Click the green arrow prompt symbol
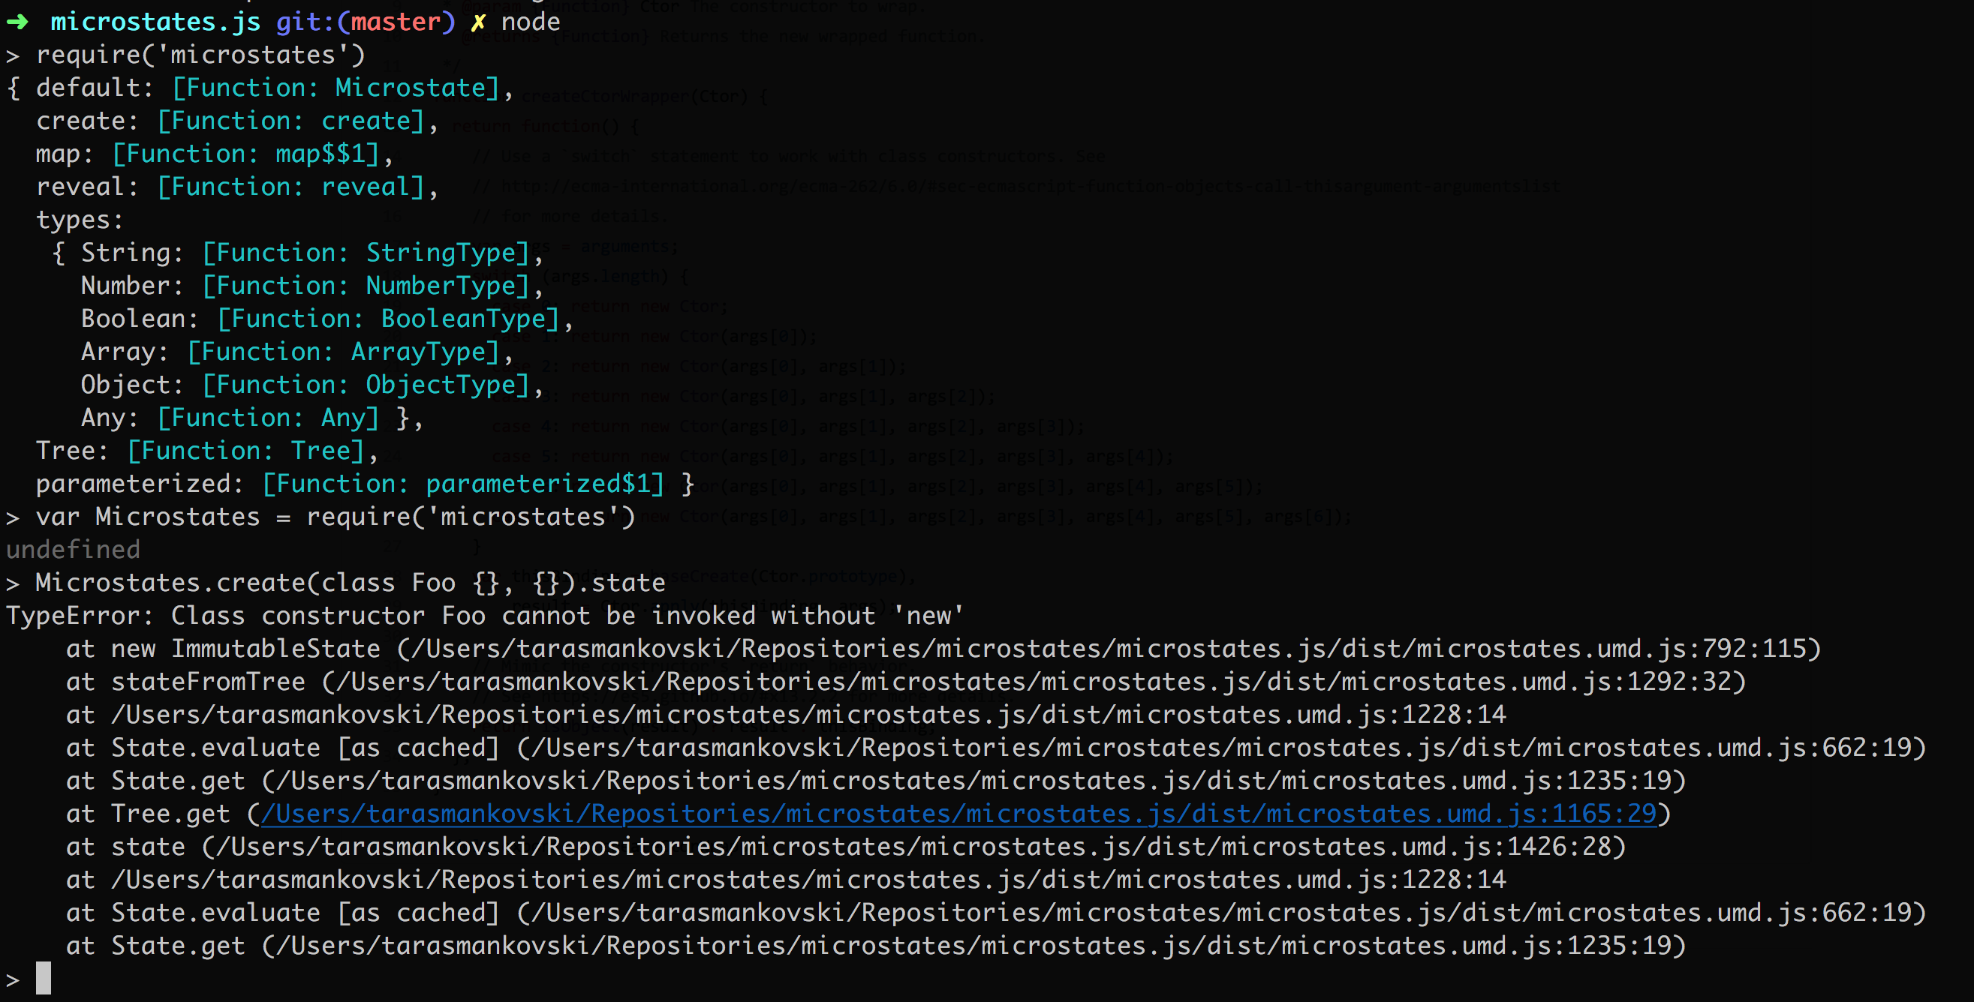1974x1002 pixels. click(x=17, y=22)
